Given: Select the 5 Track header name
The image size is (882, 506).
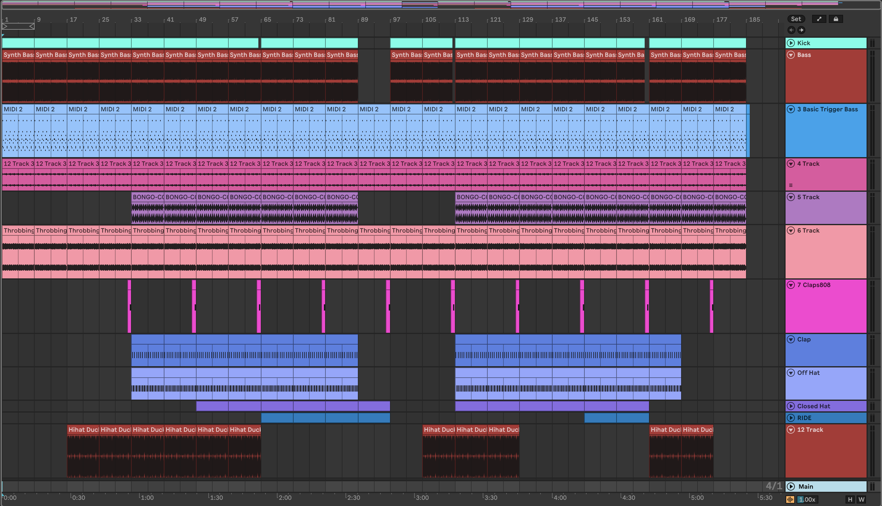Looking at the screenshot, I should click(808, 197).
